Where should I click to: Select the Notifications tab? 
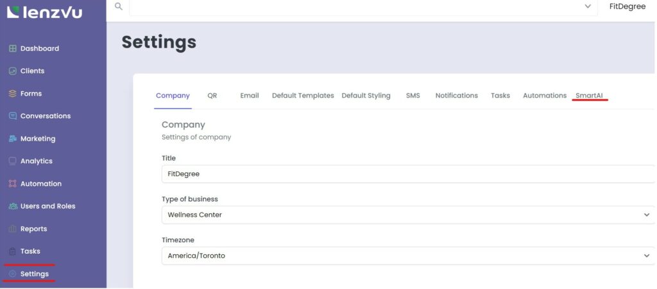[x=456, y=96]
